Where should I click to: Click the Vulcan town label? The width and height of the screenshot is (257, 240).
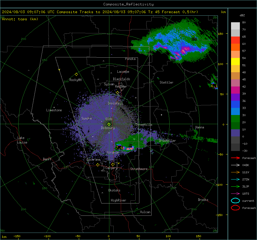(x=145, y=212)
